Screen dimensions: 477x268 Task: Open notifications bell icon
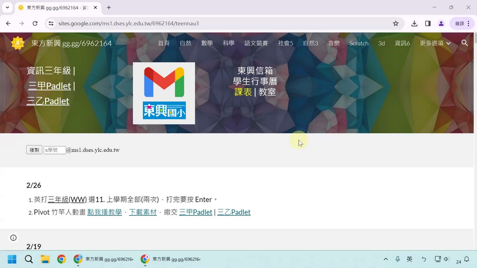coord(466,259)
